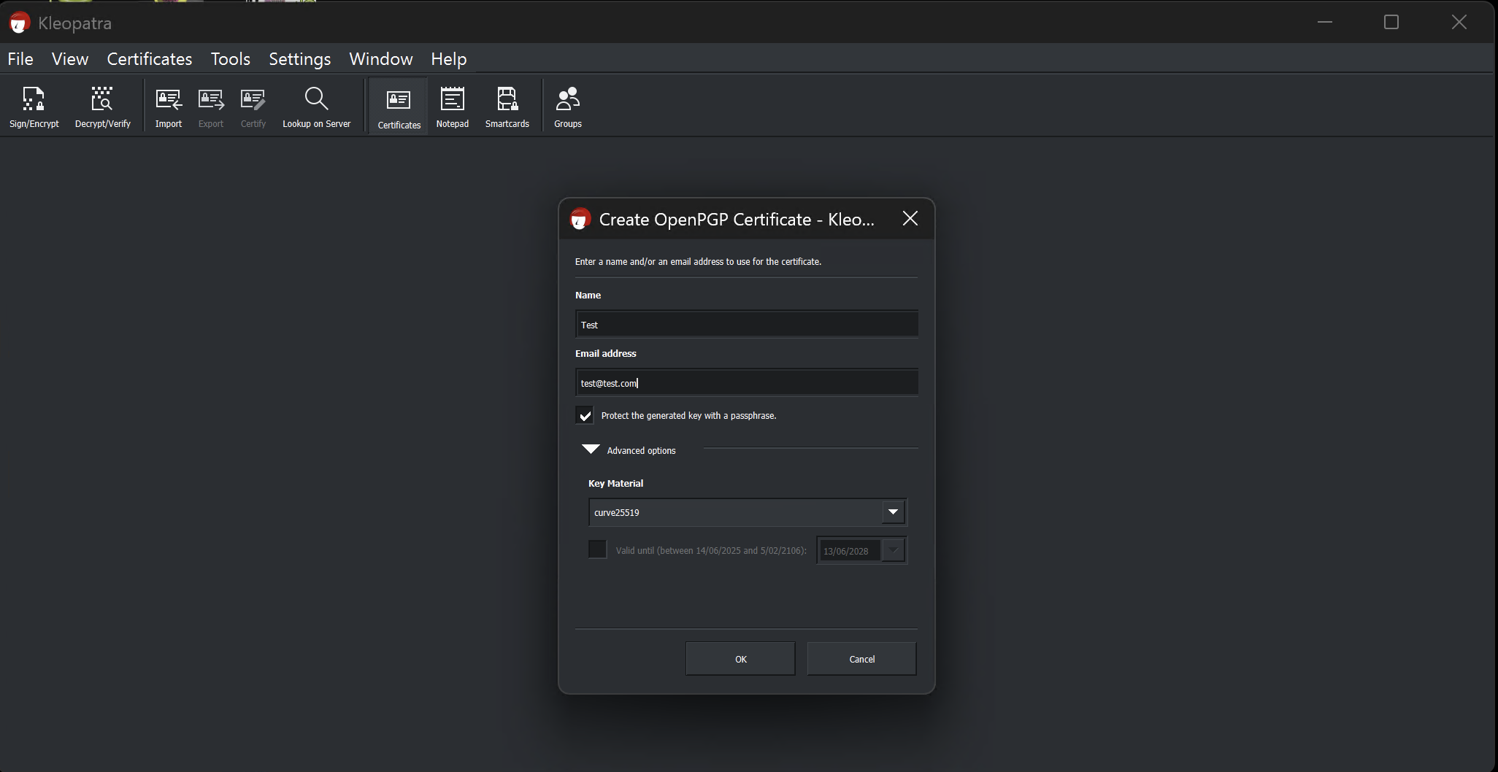Open the Groups toolbar icon

[567, 107]
